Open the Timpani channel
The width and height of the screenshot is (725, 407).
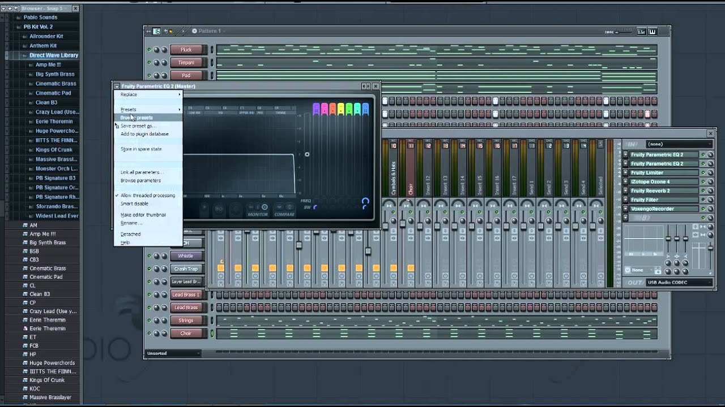pos(186,63)
